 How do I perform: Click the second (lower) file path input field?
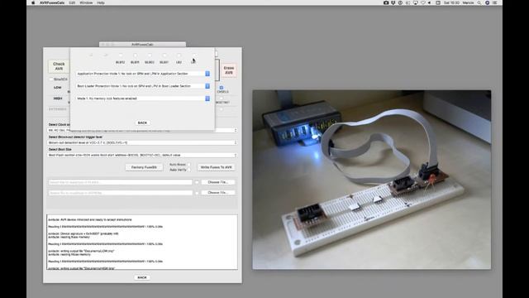point(120,193)
